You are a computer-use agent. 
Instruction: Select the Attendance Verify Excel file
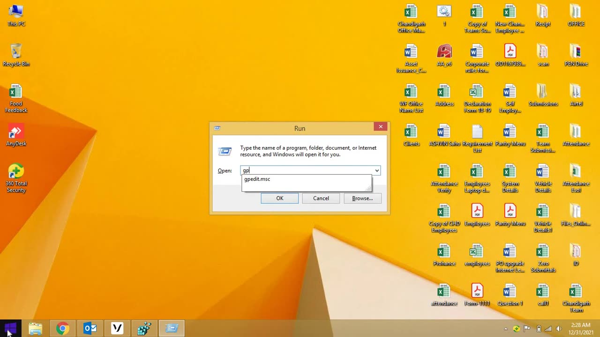[x=444, y=178]
